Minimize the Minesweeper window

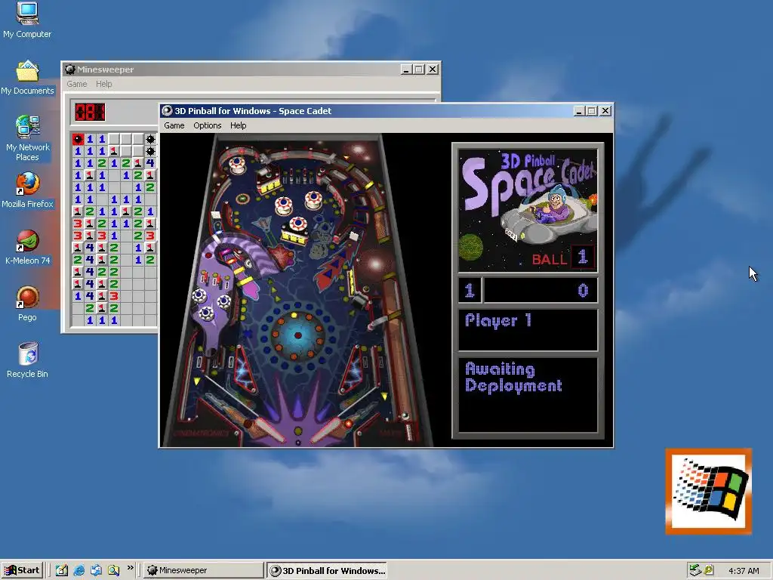(x=406, y=69)
